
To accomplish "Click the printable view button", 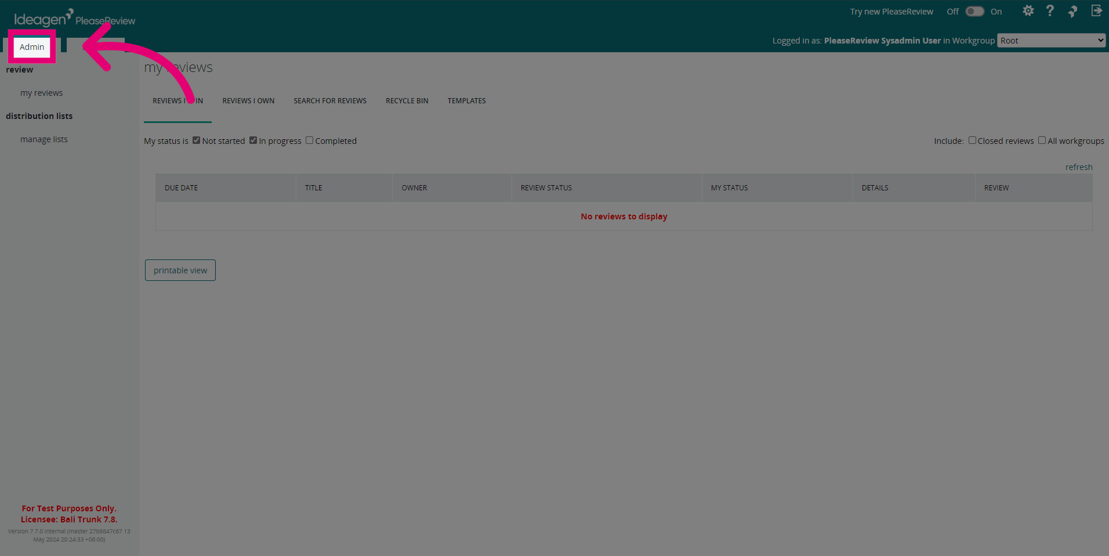I will pyautogui.click(x=180, y=270).
